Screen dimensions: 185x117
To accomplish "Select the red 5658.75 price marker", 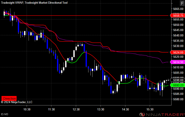I will tap(177, 15).
